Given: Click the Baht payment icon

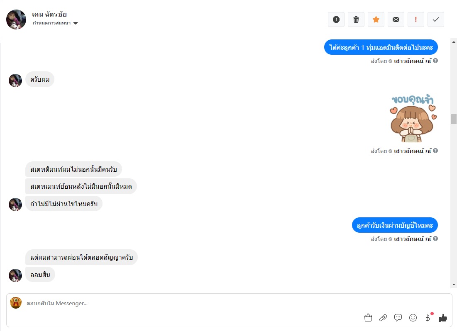Looking at the screenshot, I should click(428, 318).
